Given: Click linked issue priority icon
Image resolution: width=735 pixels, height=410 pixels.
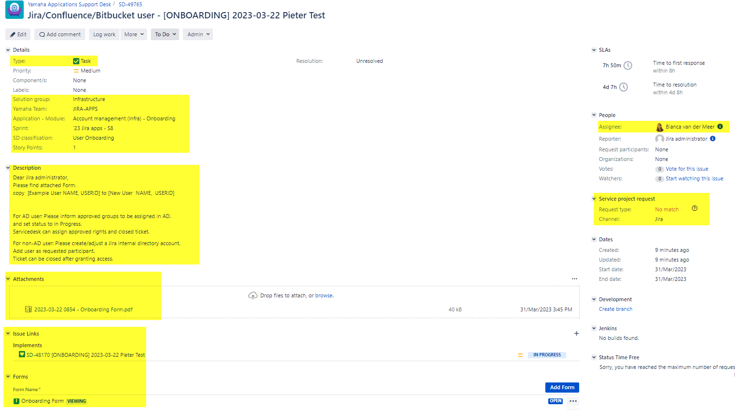Looking at the screenshot, I should [520, 355].
